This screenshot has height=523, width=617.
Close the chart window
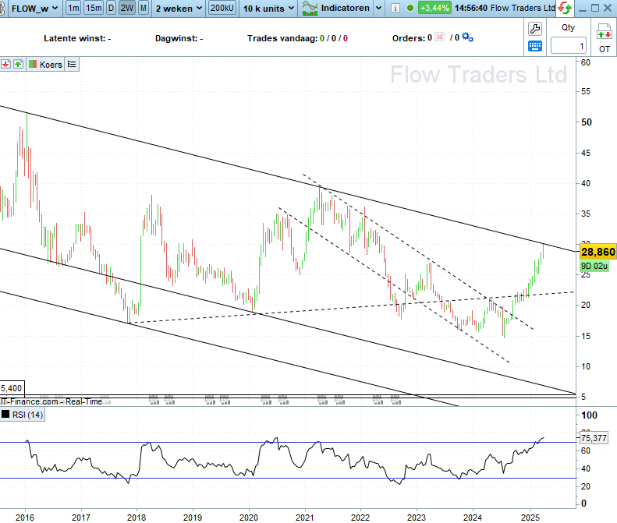pyautogui.click(x=608, y=8)
